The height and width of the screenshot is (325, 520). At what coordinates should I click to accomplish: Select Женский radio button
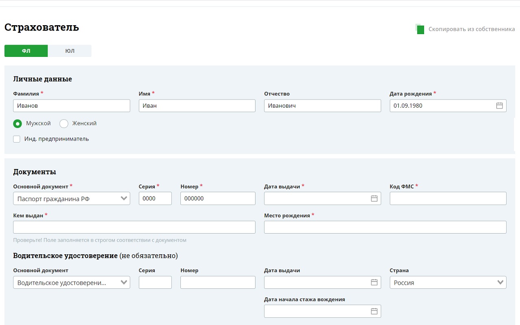pyautogui.click(x=64, y=123)
